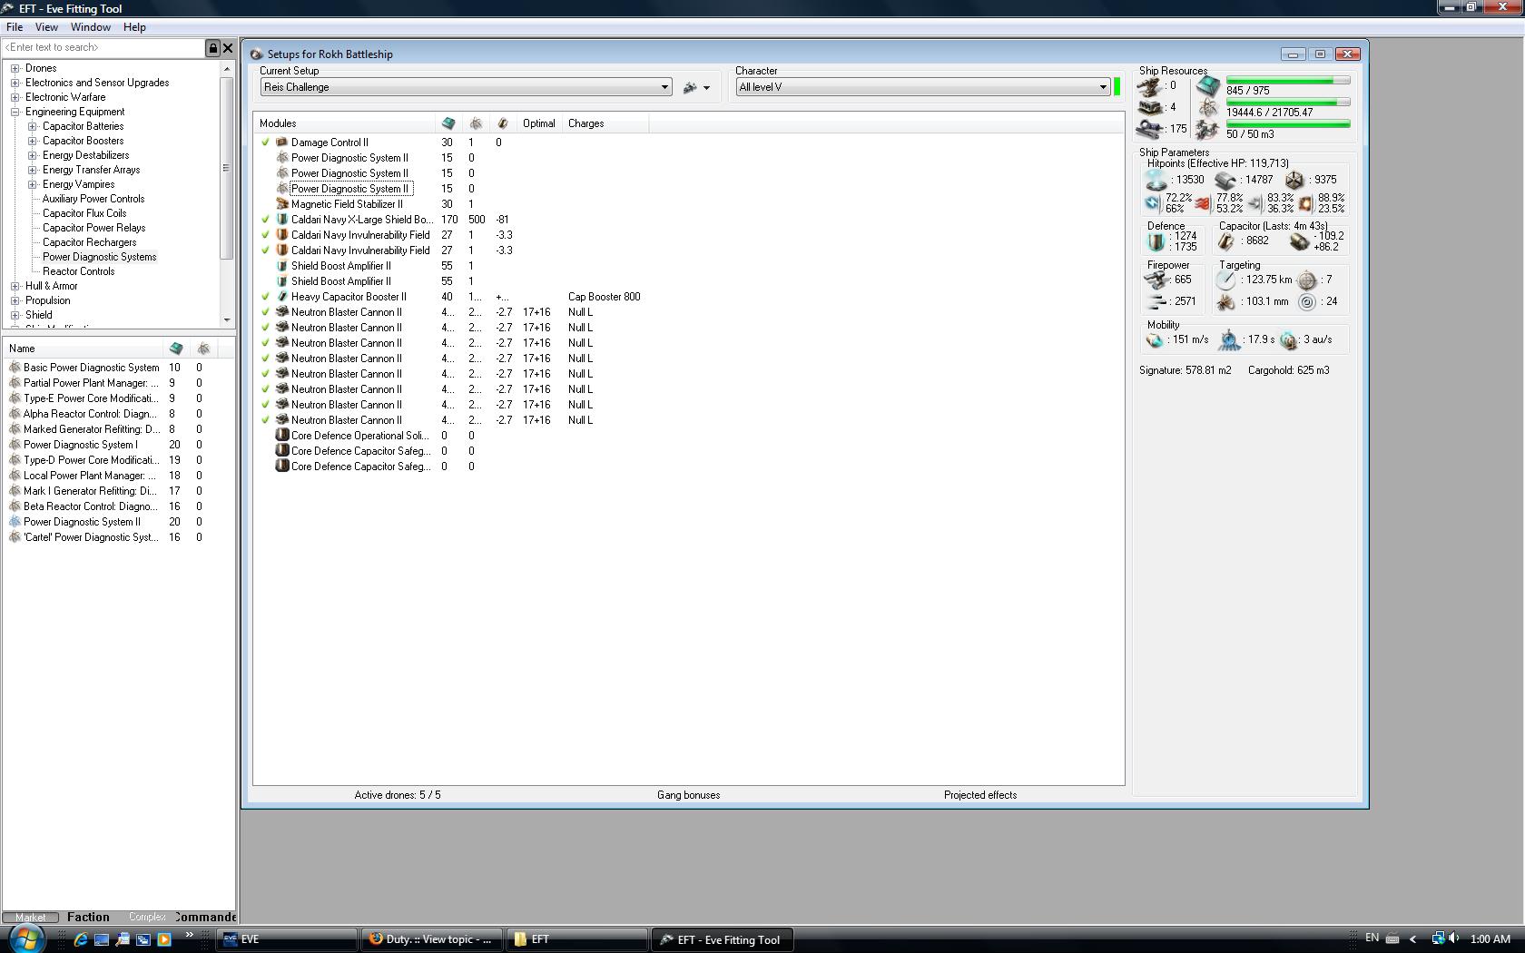Viewport: 1525px width, 953px height.
Task: Click the CPU icon beside 845 / 975
Action: [1208, 86]
